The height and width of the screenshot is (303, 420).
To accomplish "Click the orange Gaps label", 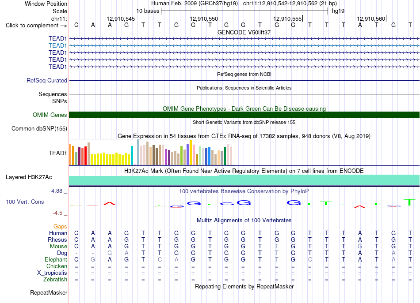I will 60,227.
